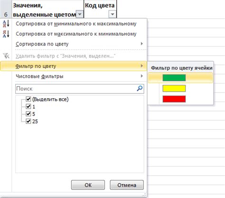Expand the Числовые фильтры submenu arrow
Screen dimensions: 225x198
coord(142,76)
